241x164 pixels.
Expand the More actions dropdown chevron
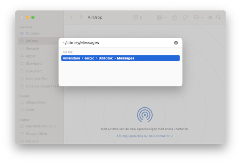click(202, 17)
